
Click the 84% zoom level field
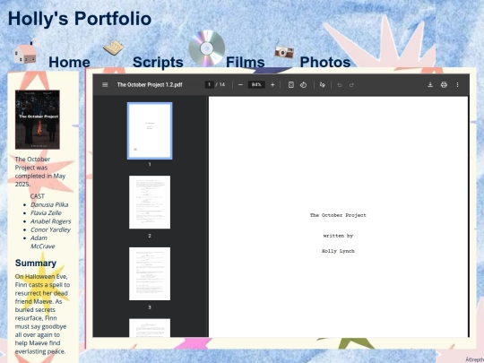coord(256,84)
